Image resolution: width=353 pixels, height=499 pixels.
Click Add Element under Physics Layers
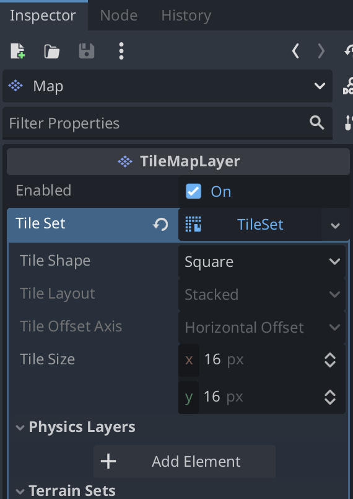coord(185,461)
